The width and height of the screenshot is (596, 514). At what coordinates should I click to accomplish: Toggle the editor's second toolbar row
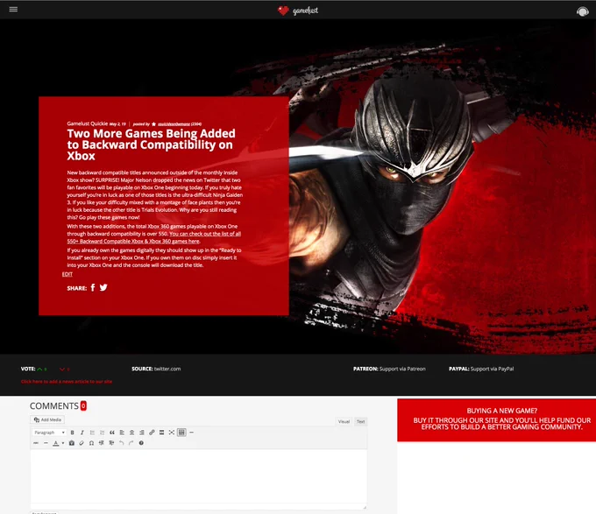[x=181, y=433]
